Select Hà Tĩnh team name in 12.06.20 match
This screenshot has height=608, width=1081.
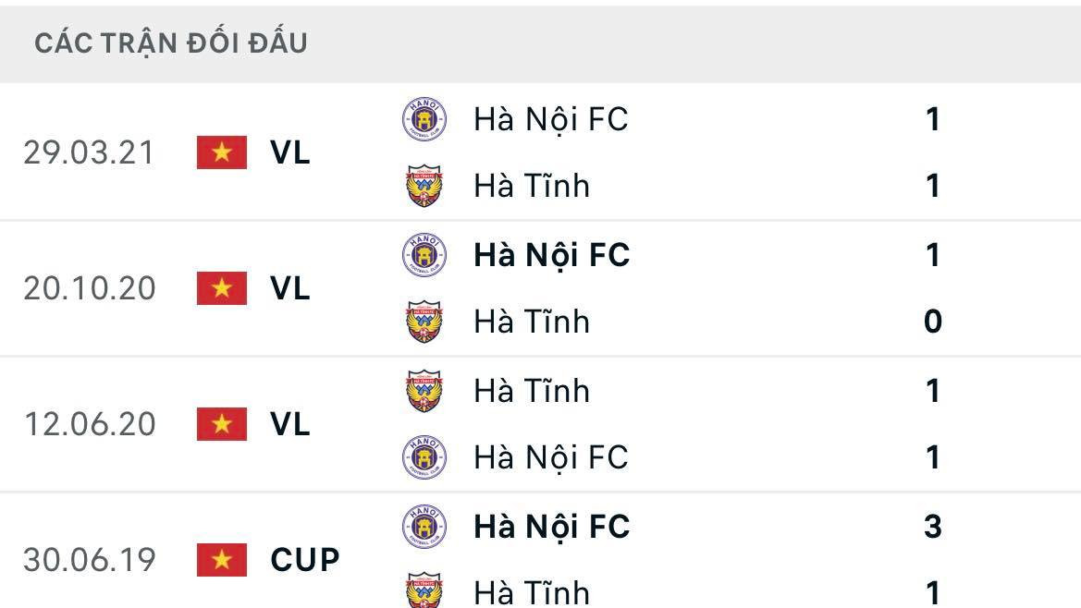coord(532,391)
